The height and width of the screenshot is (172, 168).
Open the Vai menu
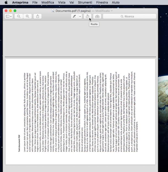click(x=72, y=2)
